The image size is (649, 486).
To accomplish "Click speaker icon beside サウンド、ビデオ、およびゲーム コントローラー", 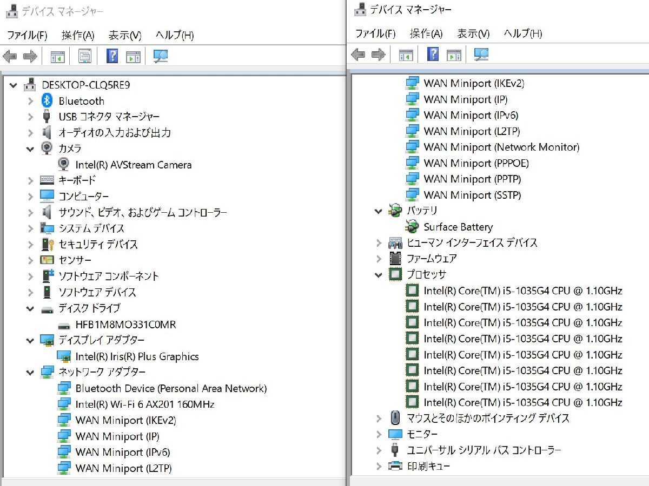I will pos(47,212).
